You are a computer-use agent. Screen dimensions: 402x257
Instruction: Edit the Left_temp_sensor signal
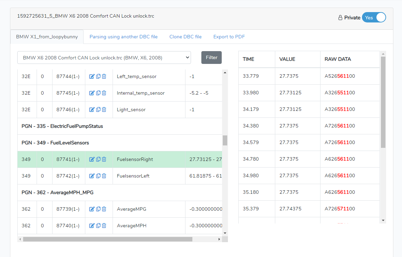[92, 76]
